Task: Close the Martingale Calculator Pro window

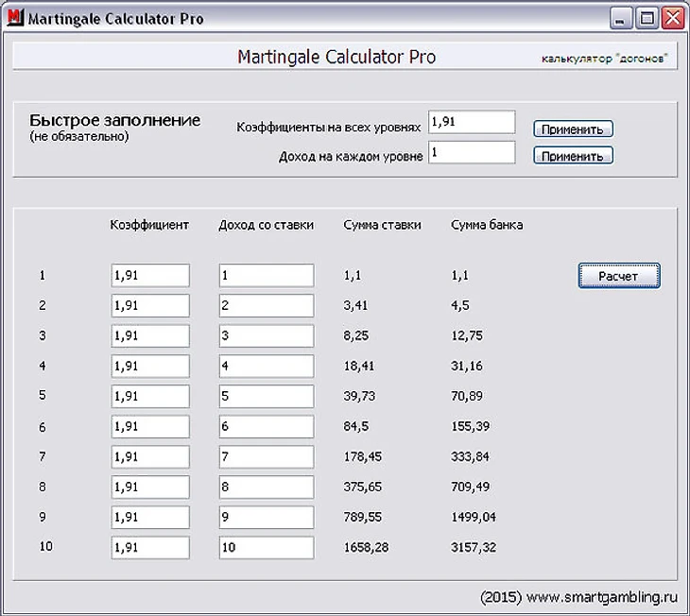Action: click(671, 18)
